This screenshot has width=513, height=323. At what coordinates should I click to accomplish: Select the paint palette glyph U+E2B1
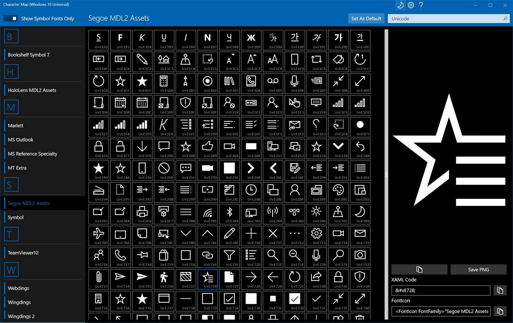[x=338, y=193]
